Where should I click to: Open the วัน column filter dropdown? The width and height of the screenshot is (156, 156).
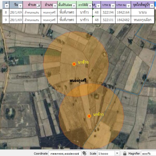click(20, 5)
